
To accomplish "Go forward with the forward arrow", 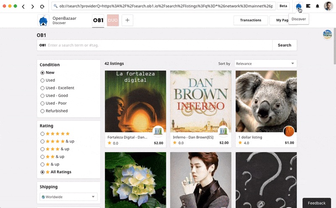I will 33,6.
